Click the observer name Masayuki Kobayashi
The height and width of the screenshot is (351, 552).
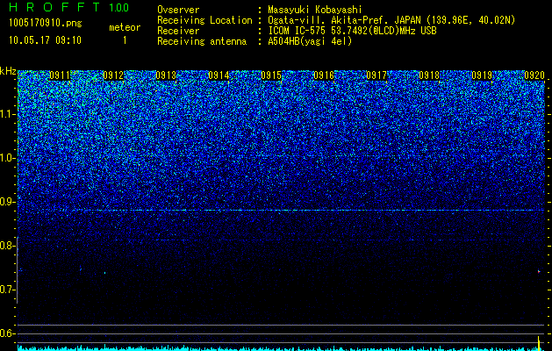(315, 10)
